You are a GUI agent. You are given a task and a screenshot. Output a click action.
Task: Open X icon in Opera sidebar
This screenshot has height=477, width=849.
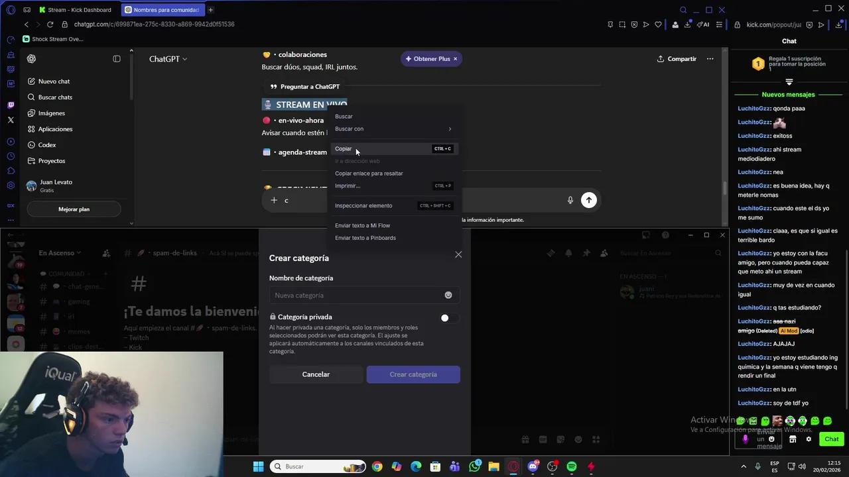click(11, 120)
